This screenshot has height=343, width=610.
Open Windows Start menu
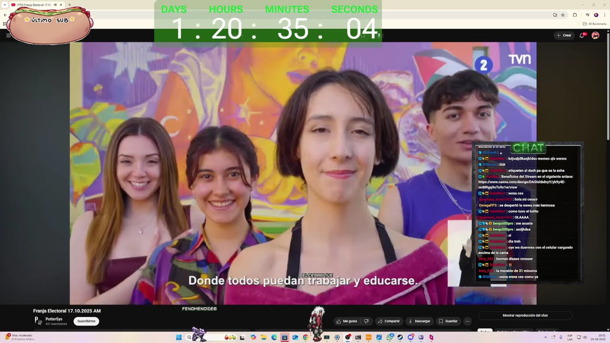[x=179, y=337]
